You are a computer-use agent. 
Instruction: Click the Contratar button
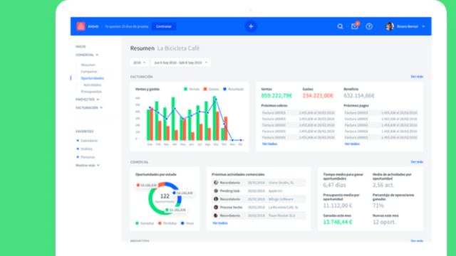tap(164, 26)
